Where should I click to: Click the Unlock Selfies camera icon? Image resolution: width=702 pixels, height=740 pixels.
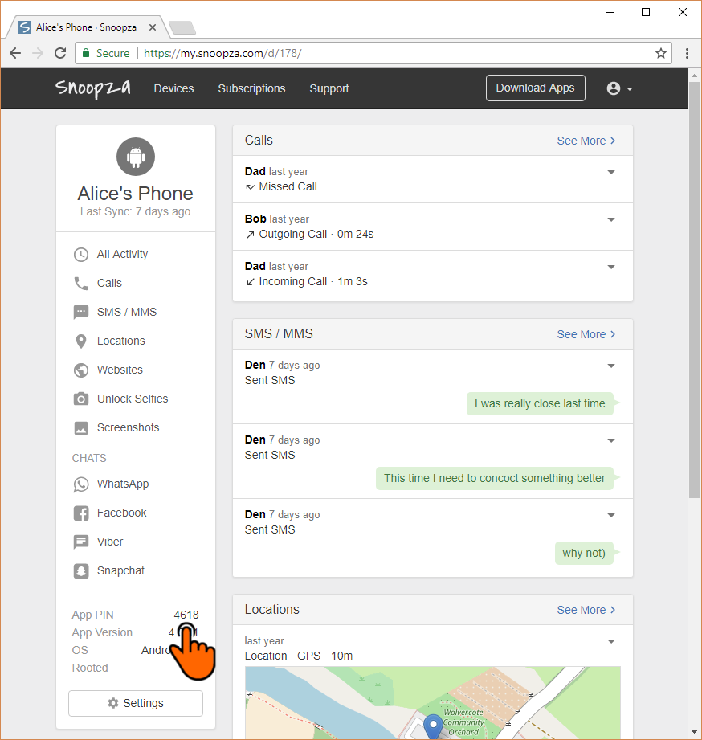click(x=80, y=399)
